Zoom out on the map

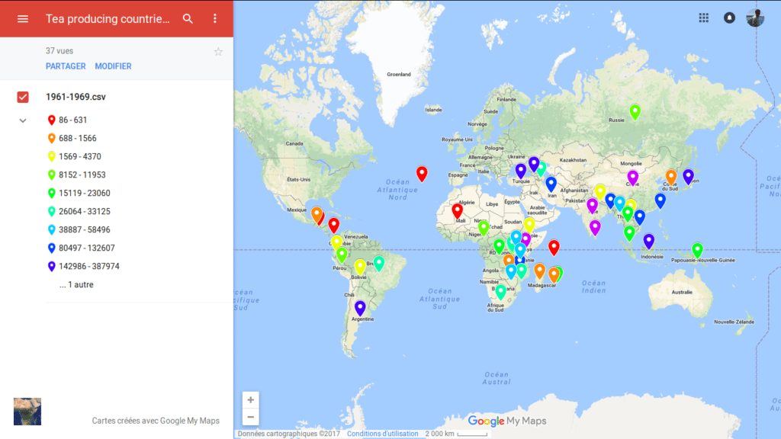click(x=250, y=417)
